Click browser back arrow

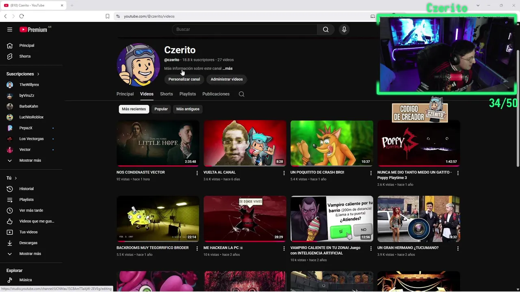coord(5,16)
